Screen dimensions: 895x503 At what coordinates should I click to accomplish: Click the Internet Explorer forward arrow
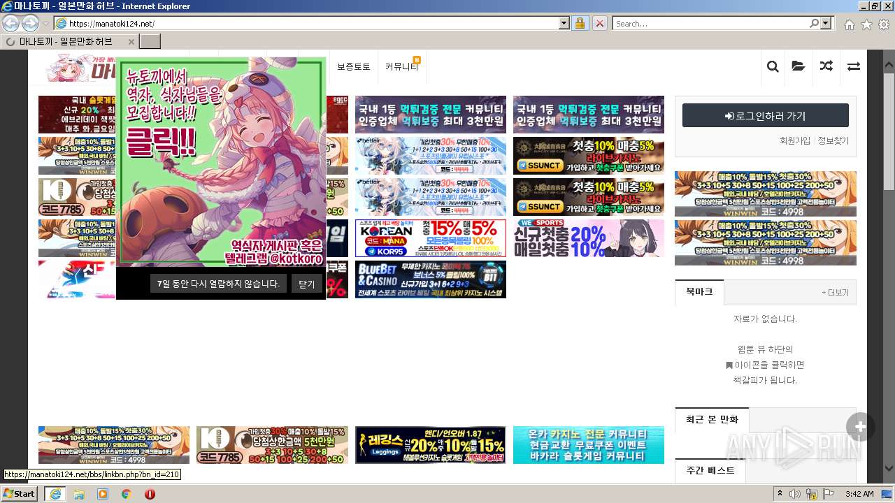pyautogui.click(x=30, y=23)
